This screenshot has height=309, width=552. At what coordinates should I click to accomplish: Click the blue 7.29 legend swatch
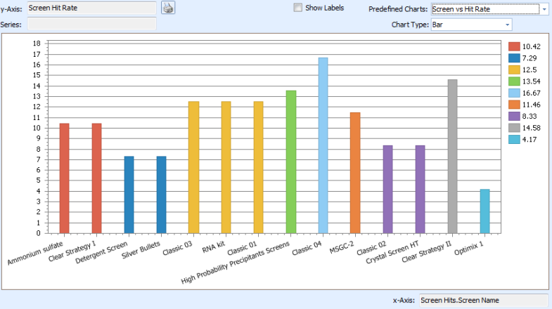(514, 58)
